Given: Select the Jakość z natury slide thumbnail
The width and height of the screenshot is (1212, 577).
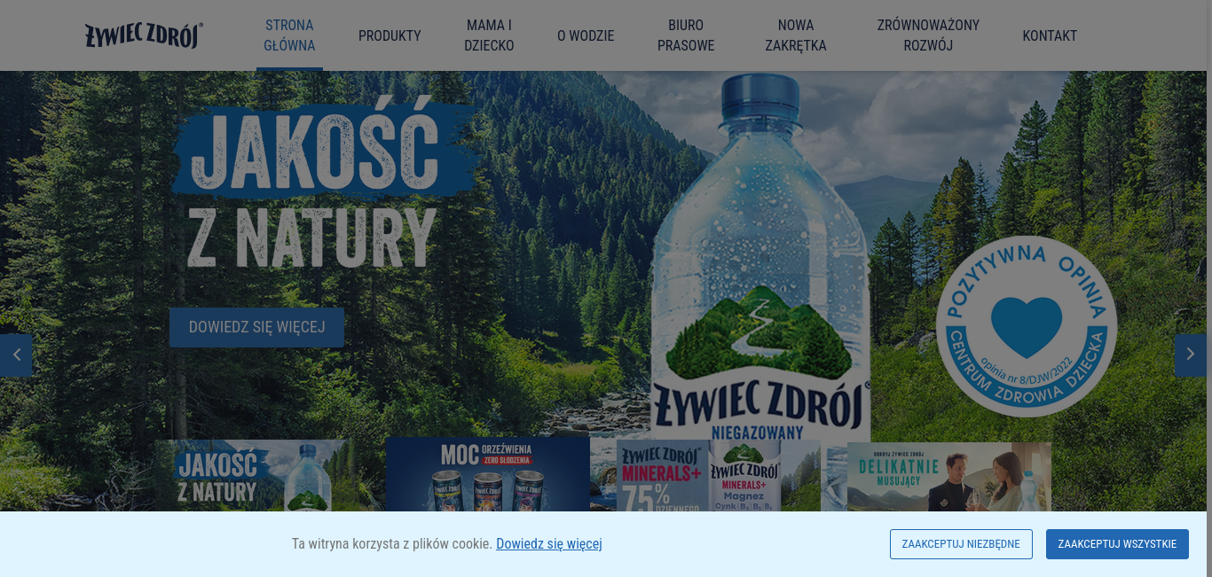Looking at the screenshot, I should (257, 476).
